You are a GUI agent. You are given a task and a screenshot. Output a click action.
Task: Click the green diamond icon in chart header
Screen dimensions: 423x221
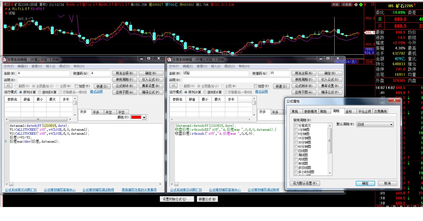pos(361,4)
